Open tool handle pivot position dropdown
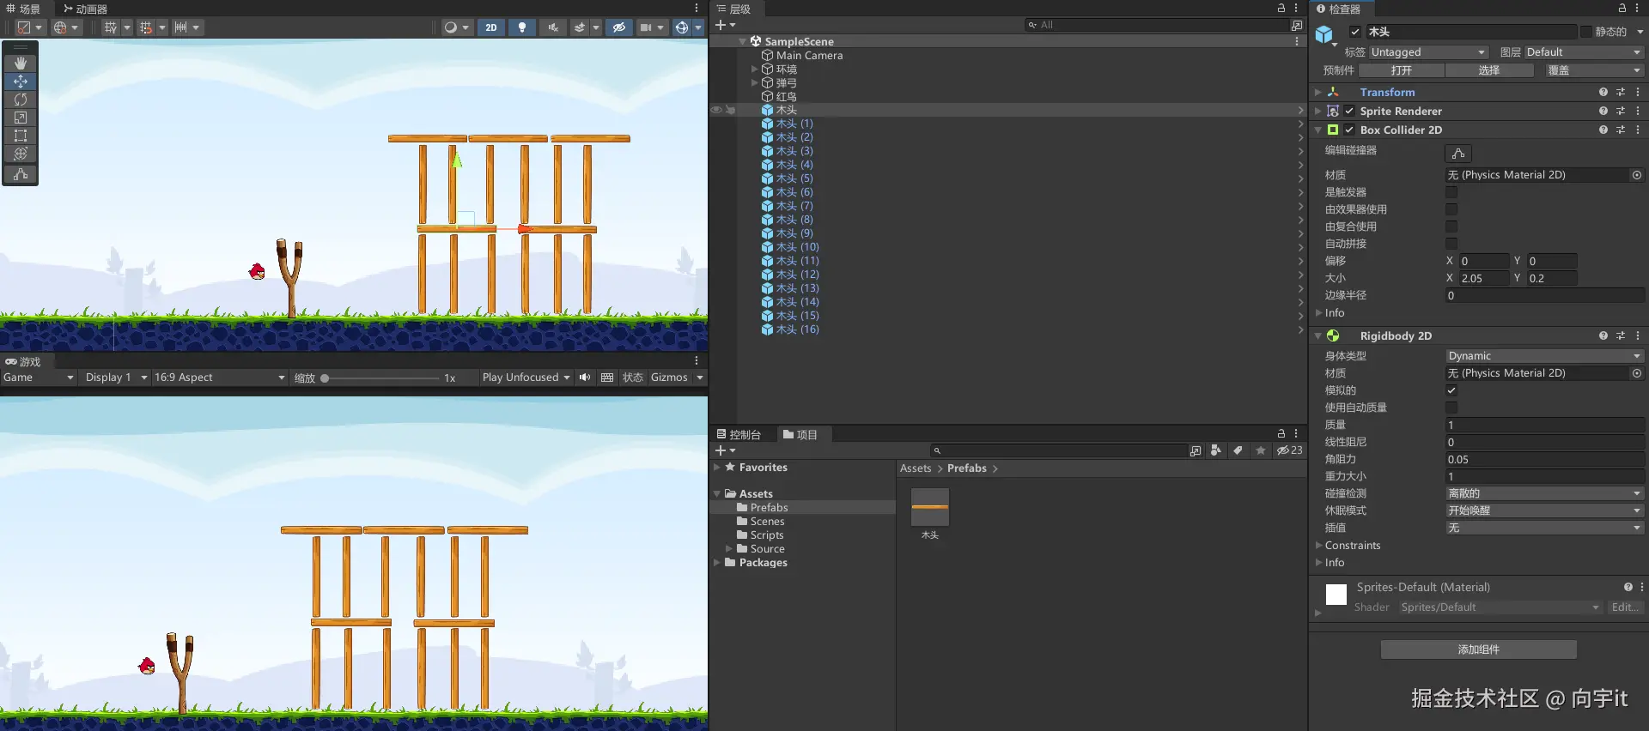 [29, 27]
